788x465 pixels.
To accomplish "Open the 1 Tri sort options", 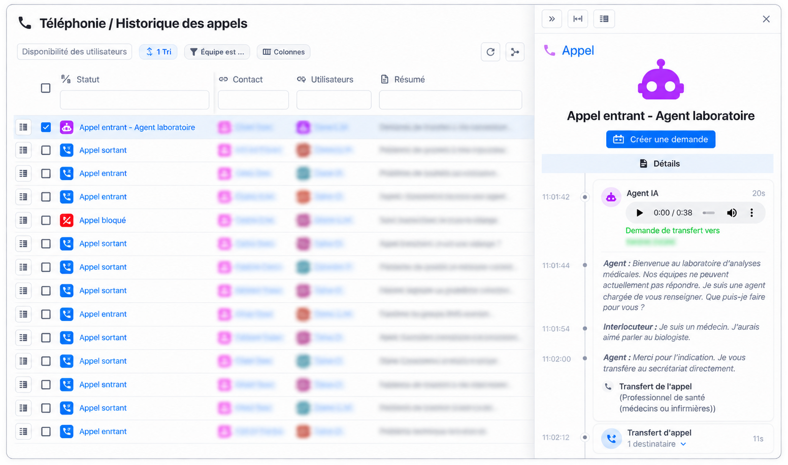I will 158,52.
